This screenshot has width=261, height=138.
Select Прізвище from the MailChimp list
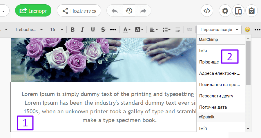(209, 62)
